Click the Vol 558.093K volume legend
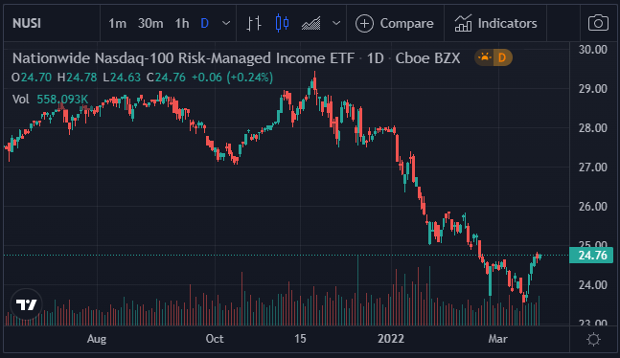This screenshot has height=358, width=620. 50,99
